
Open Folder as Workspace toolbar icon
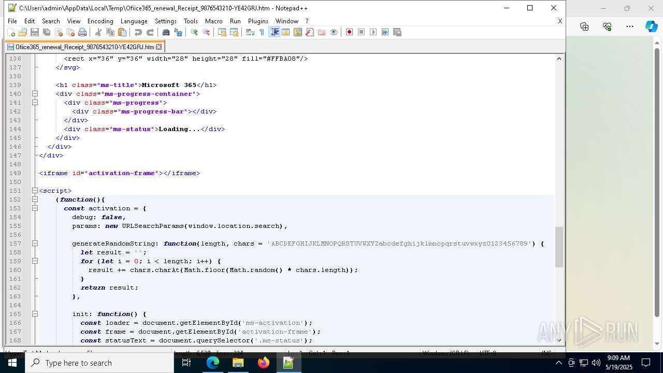pos(322,32)
